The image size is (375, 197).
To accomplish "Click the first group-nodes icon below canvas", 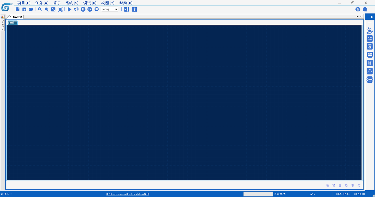I will point(327,185).
